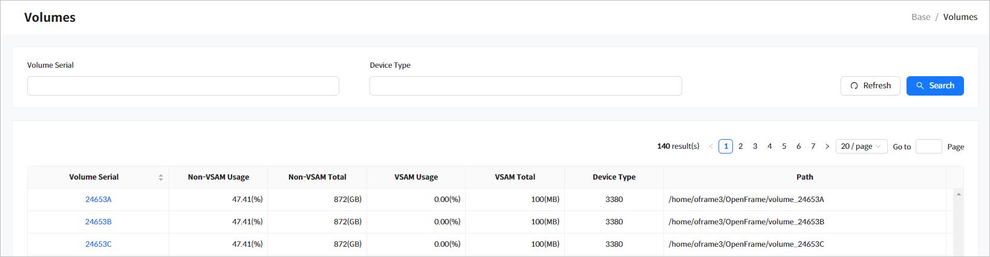990x257 pixels.
Task: Focus the Device Type input field
Action: 525,86
